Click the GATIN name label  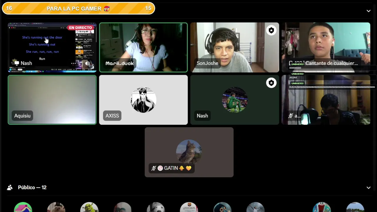[x=171, y=168]
